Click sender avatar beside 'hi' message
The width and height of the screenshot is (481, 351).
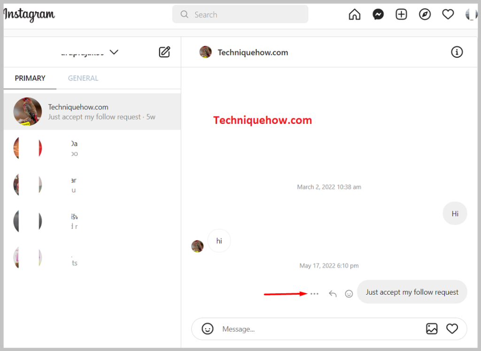click(197, 246)
